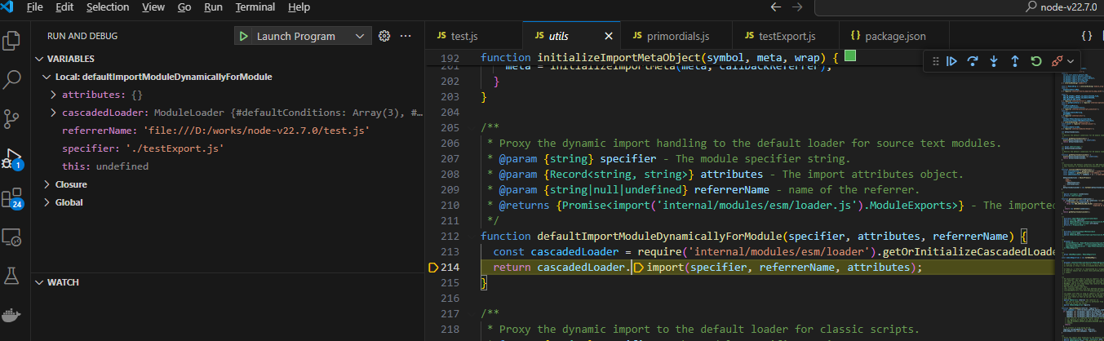Restart the debug session
The height and width of the screenshot is (341, 1104).
pos(1036,61)
